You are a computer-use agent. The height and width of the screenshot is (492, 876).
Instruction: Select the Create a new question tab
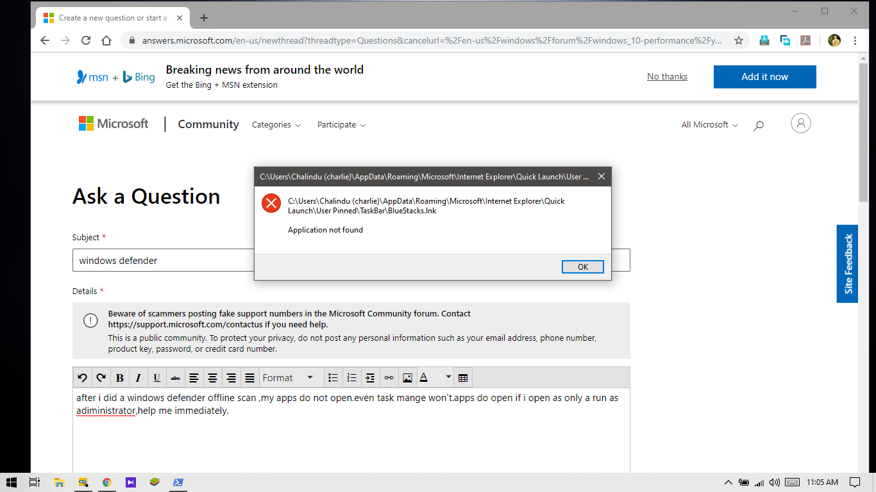point(113,18)
